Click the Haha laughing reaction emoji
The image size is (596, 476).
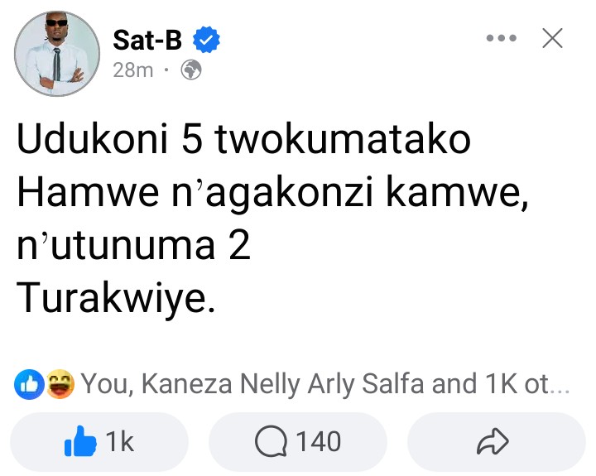pyautogui.click(x=60, y=384)
